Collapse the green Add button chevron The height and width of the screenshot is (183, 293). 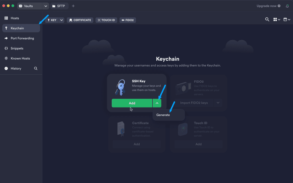[x=157, y=103]
